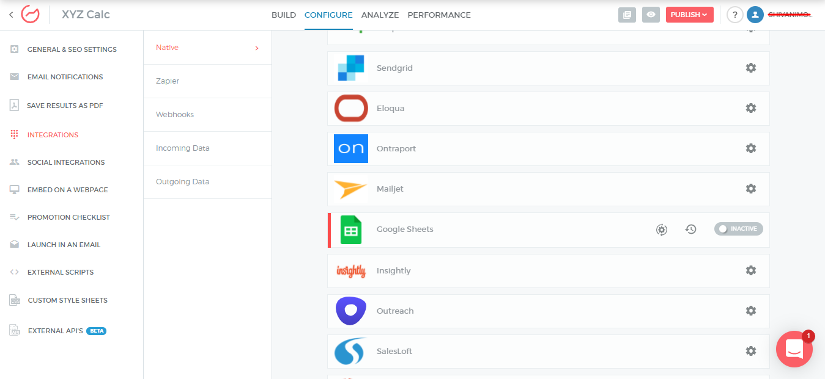Click the Outgrow logo icon

tap(30, 14)
